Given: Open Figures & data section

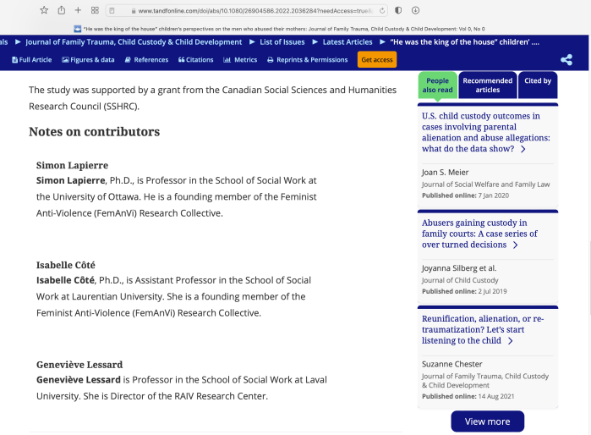Looking at the screenshot, I should 87,60.
